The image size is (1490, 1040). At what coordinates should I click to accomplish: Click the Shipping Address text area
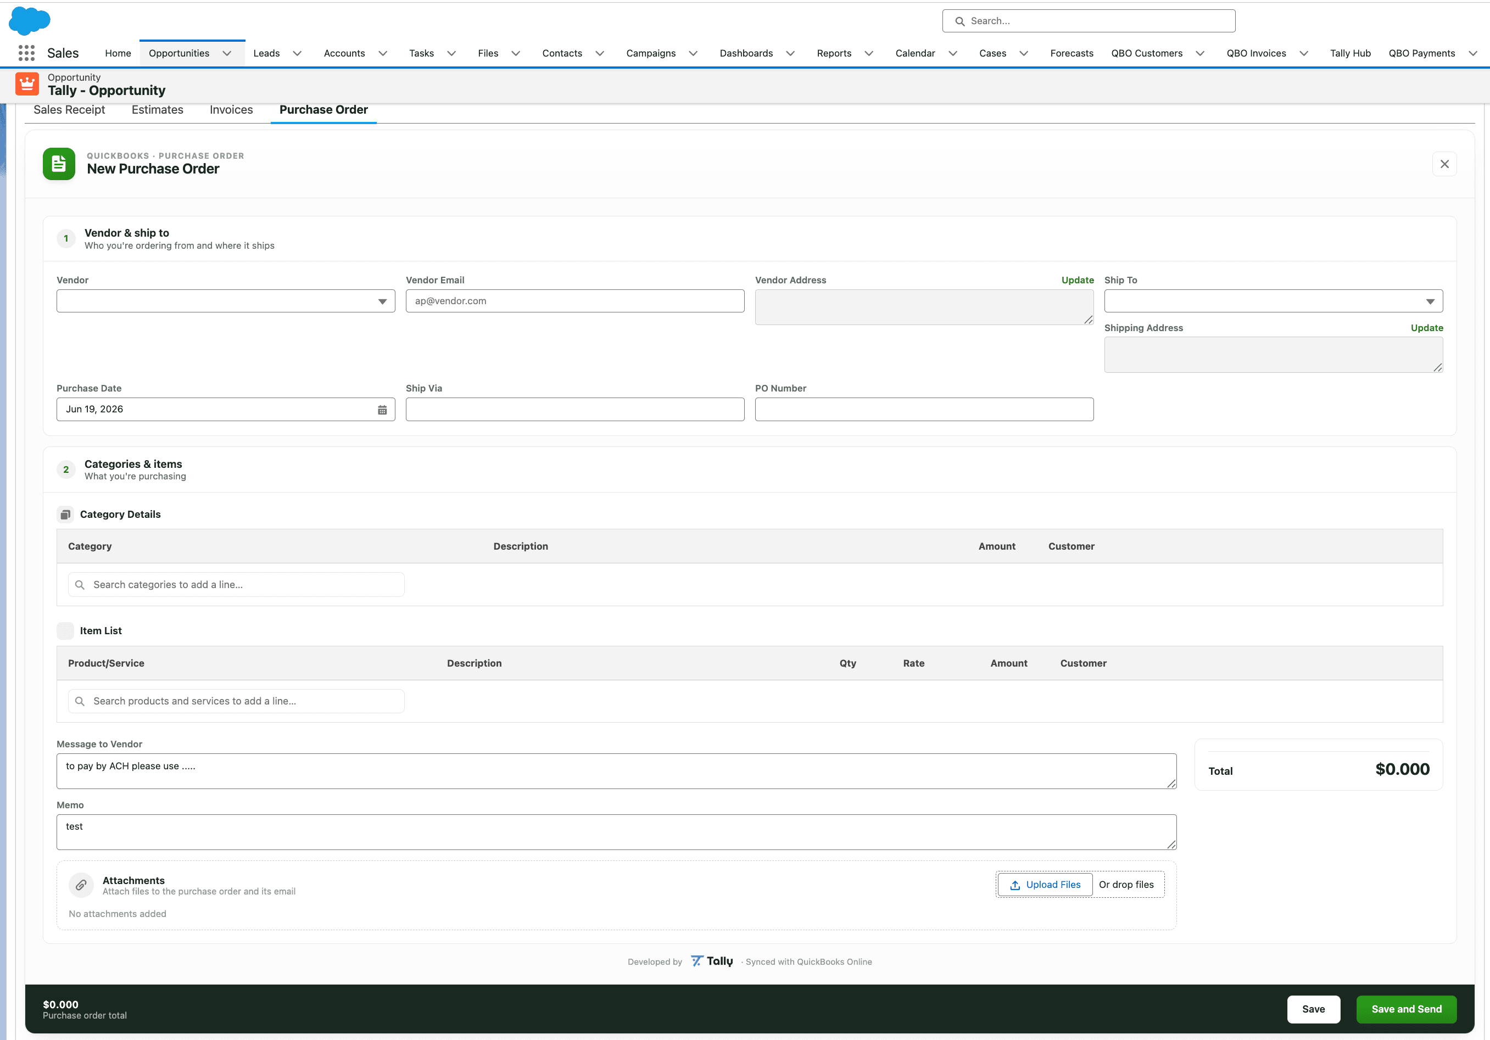[1273, 355]
